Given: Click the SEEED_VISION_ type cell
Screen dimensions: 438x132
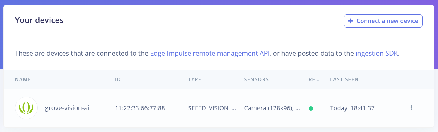Looking at the screenshot, I should (x=212, y=108).
